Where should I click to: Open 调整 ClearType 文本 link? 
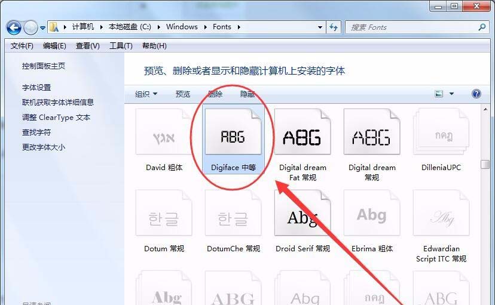click(56, 118)
